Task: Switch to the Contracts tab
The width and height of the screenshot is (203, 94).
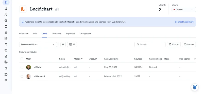Action: [x=56, y=33]
